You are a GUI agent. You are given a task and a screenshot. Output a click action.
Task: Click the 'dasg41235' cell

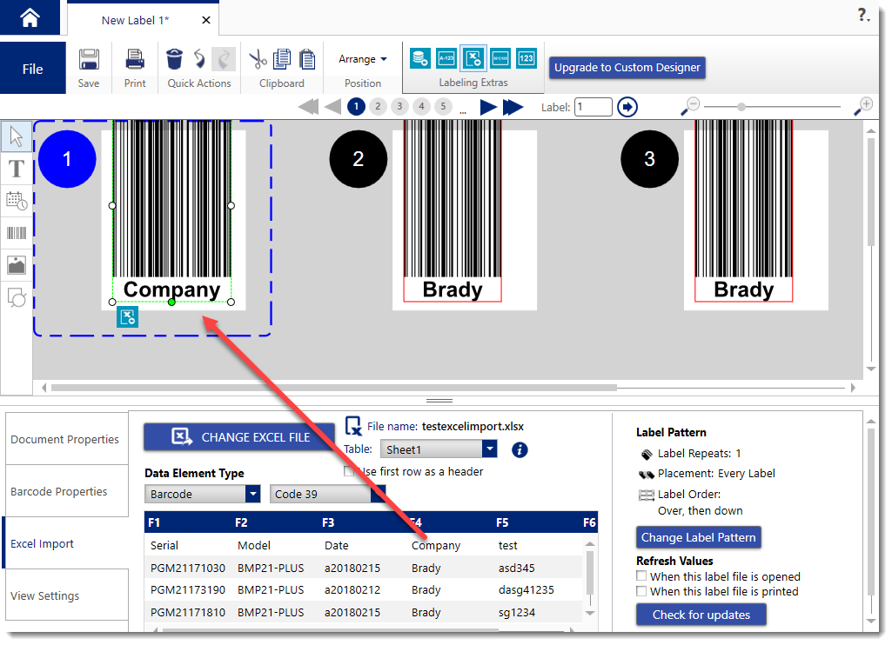pyautogui.click(x=526, y=590)
